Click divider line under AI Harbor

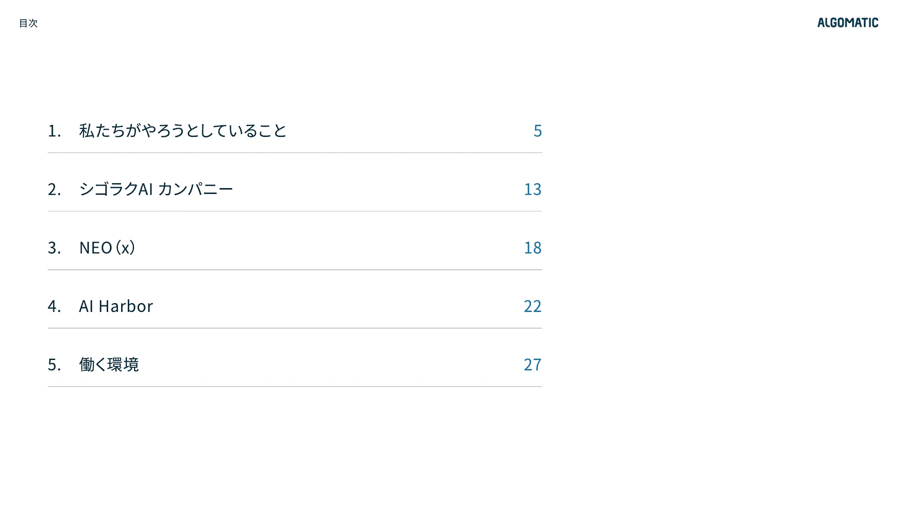(x=295, y=328)
